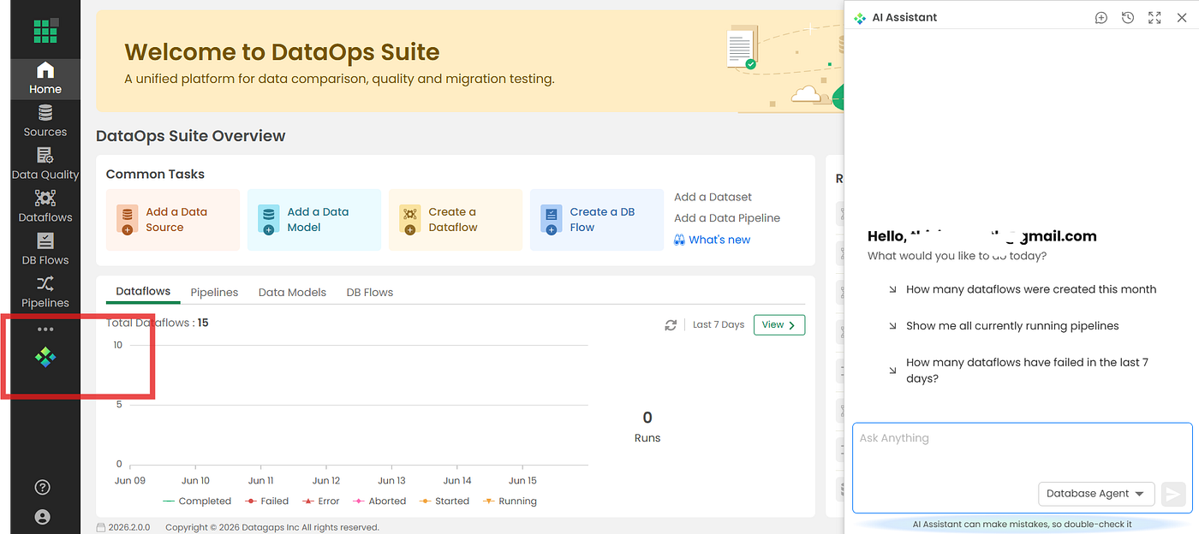Click the View button
This screenshot has width=1199, height=534.
coord(779,325)
